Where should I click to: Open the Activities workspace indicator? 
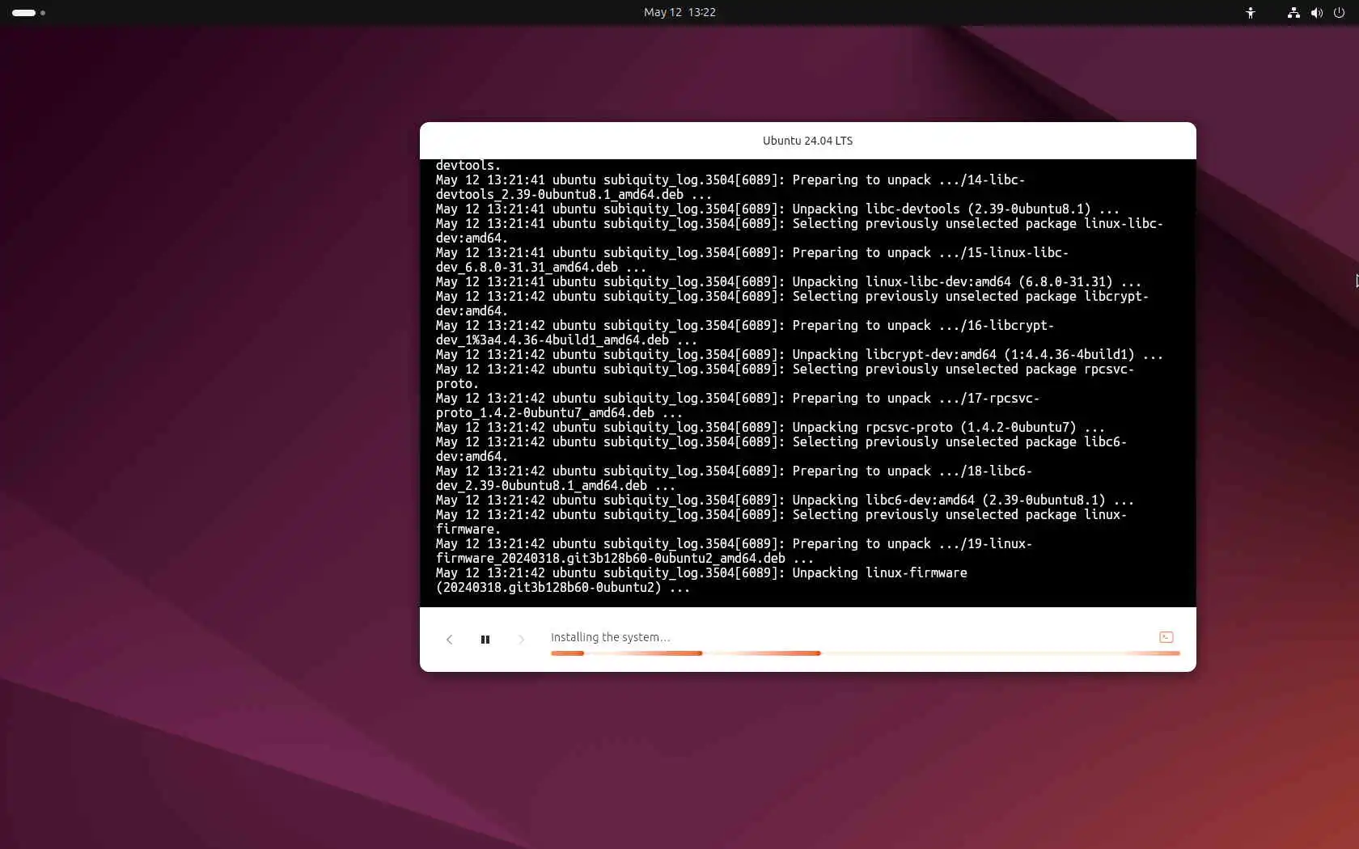click(x=28, y=12)
